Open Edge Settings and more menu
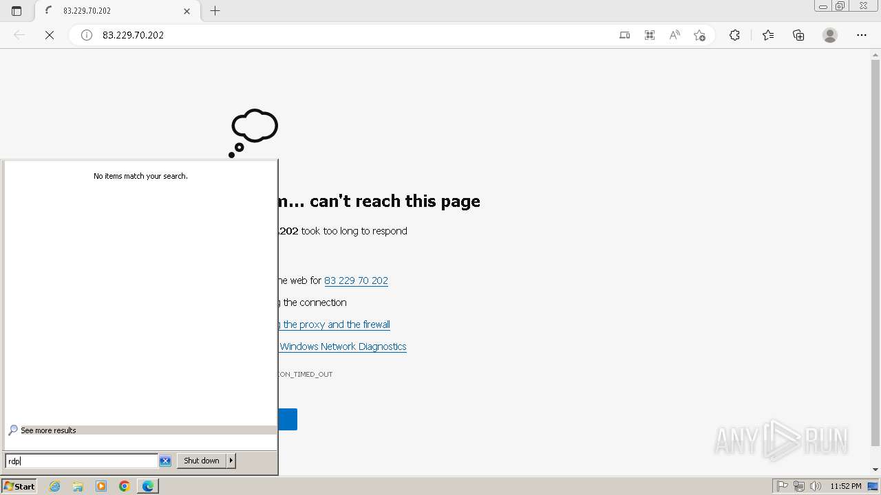The width and height of the screenshot is (881, 495). tap(862, 35)
